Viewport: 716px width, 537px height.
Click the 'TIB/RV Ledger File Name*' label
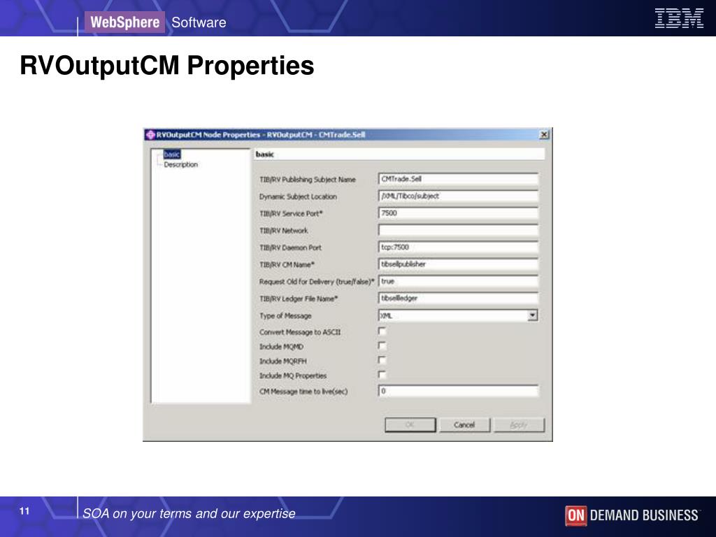(x=299, y=299)
